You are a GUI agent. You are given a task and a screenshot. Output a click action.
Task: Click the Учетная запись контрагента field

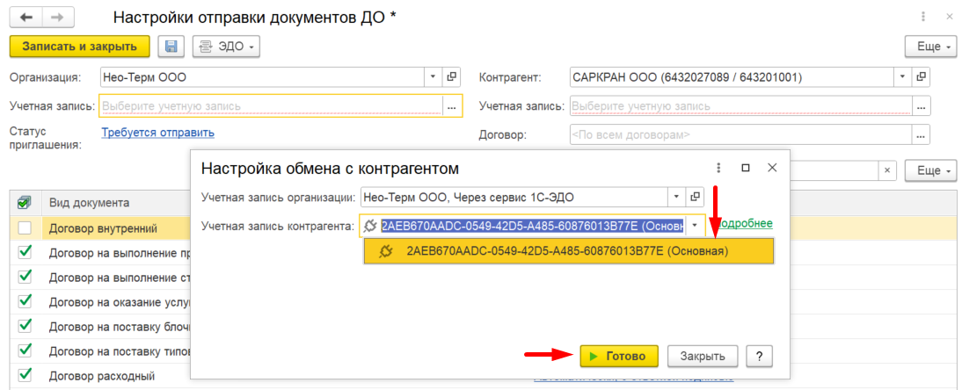pyautogui.click(x=532, y=226)
